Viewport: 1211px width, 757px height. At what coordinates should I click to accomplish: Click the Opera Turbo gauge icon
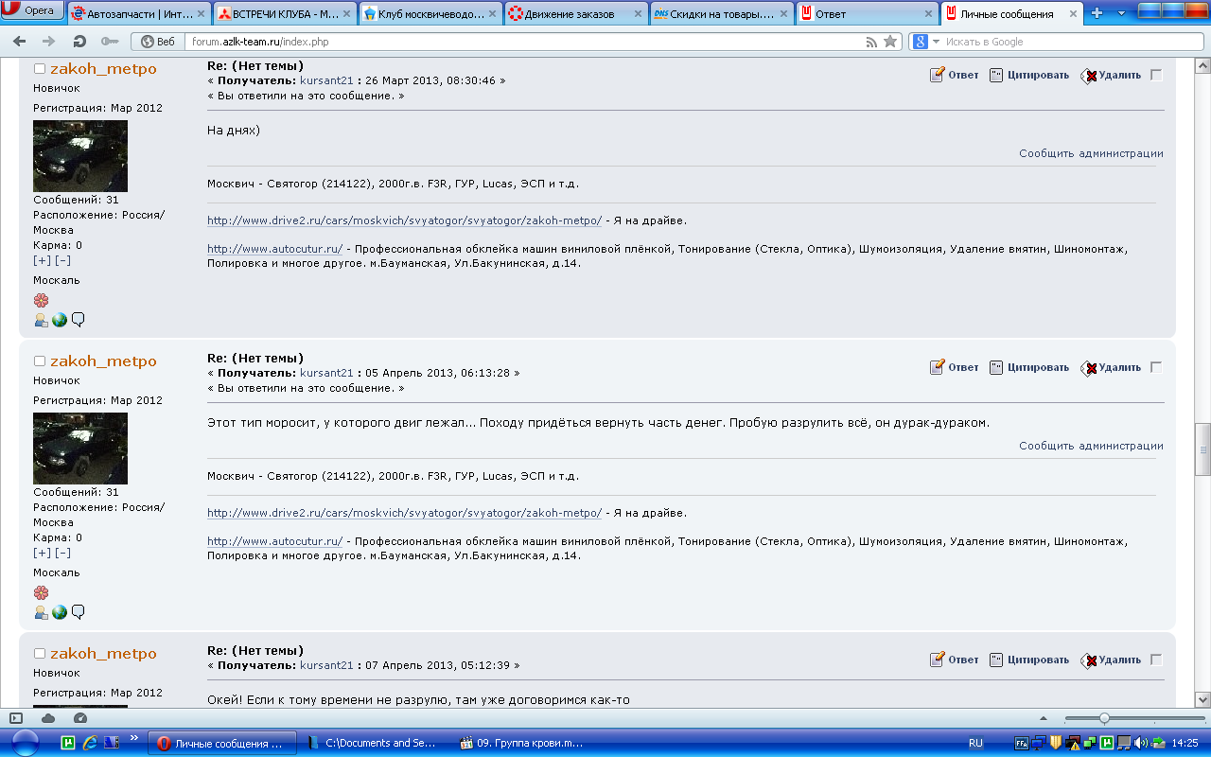[x=79, y=718]
